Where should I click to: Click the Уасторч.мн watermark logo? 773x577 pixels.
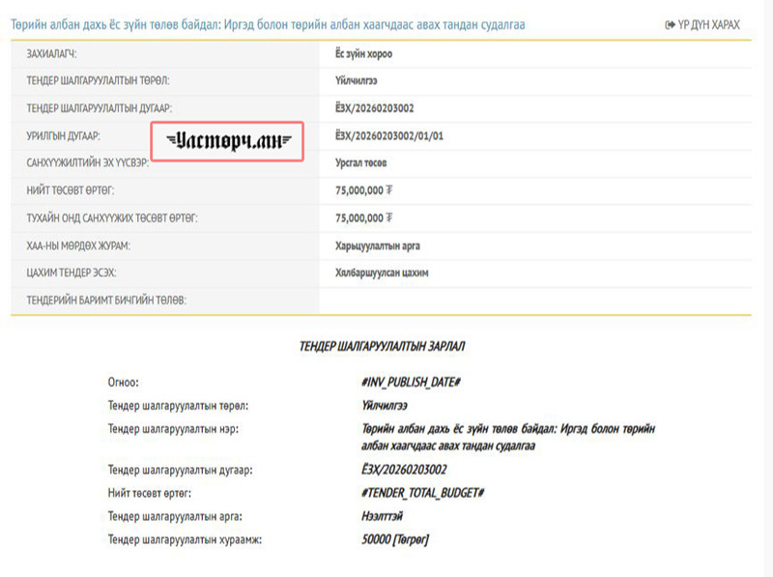click(x=229, y=141)
